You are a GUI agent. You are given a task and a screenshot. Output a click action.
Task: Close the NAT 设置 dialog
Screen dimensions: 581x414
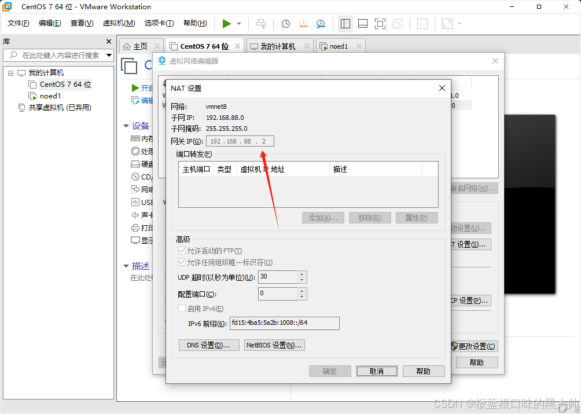click(442, 88)
